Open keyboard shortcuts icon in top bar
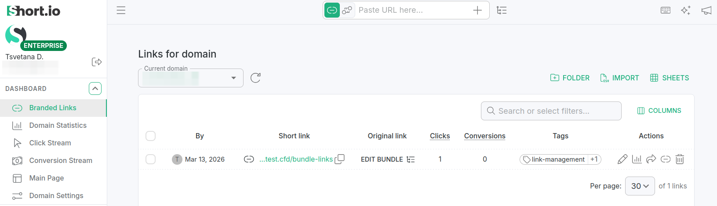The height and width of the screenshot is (206, 717). click(666, 10)
